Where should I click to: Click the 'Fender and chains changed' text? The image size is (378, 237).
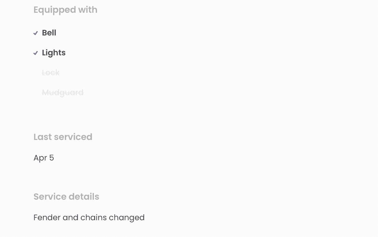point(89,217)
